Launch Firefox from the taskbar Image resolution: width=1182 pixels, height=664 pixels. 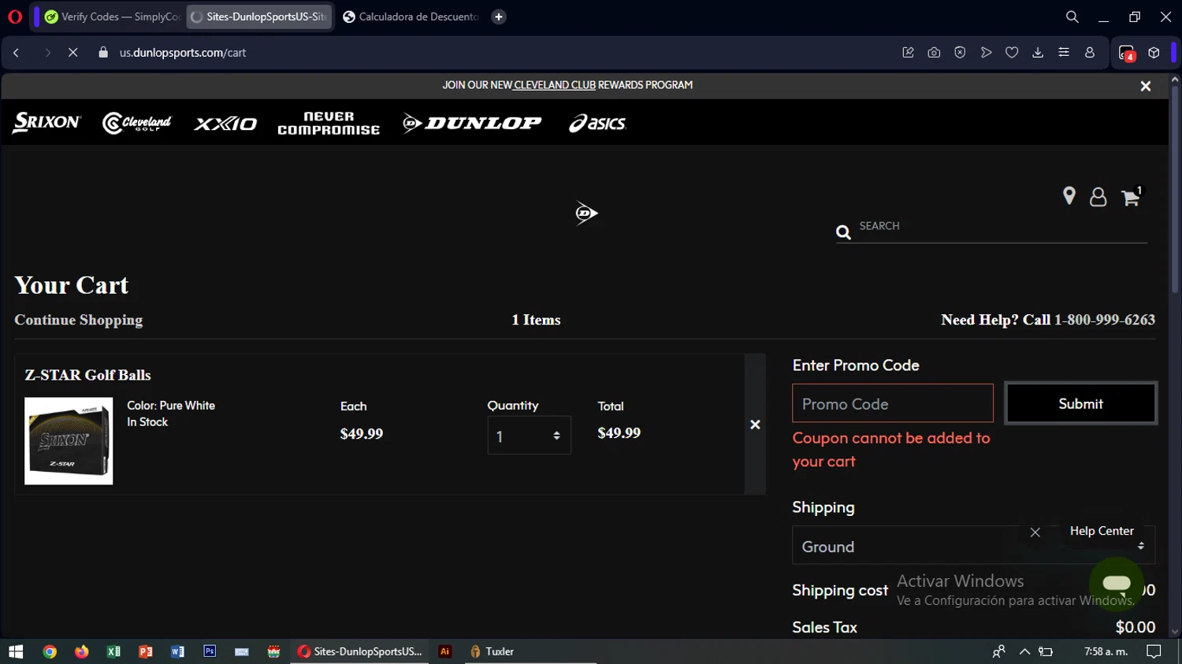82,651
